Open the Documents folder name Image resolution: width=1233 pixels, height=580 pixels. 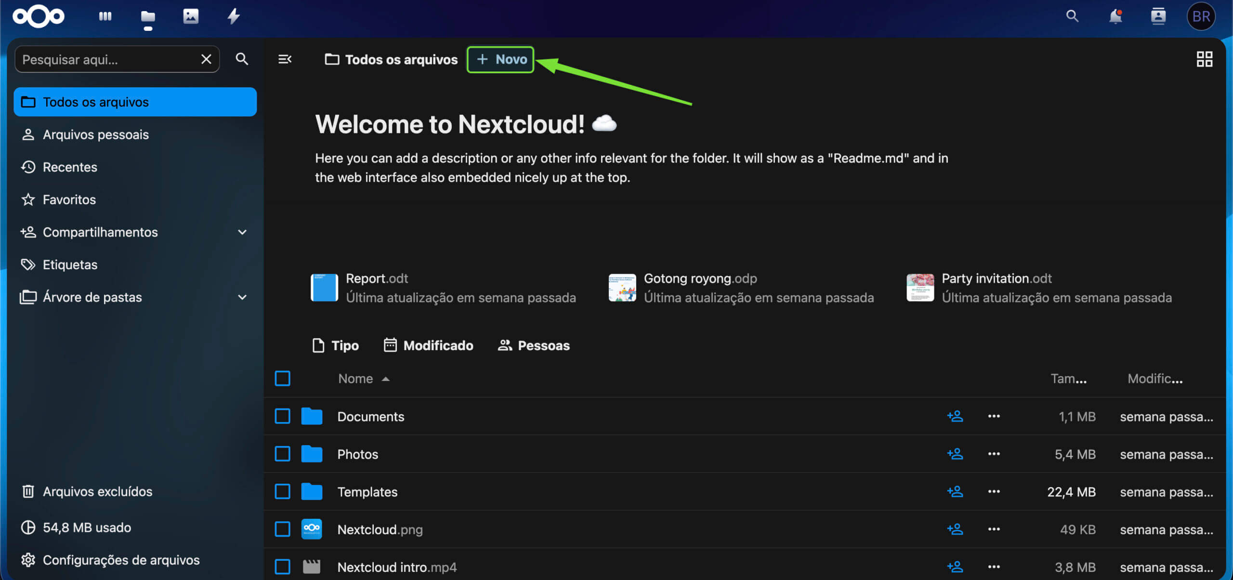[370, 416]
